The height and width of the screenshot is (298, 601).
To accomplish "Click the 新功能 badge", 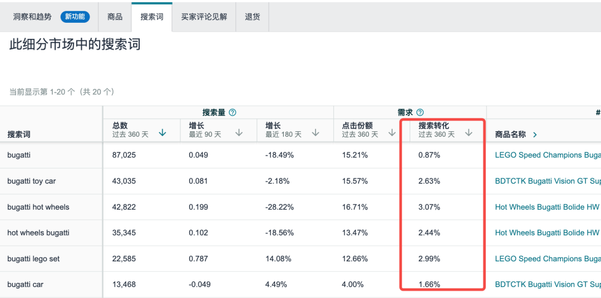I will 75,17.
